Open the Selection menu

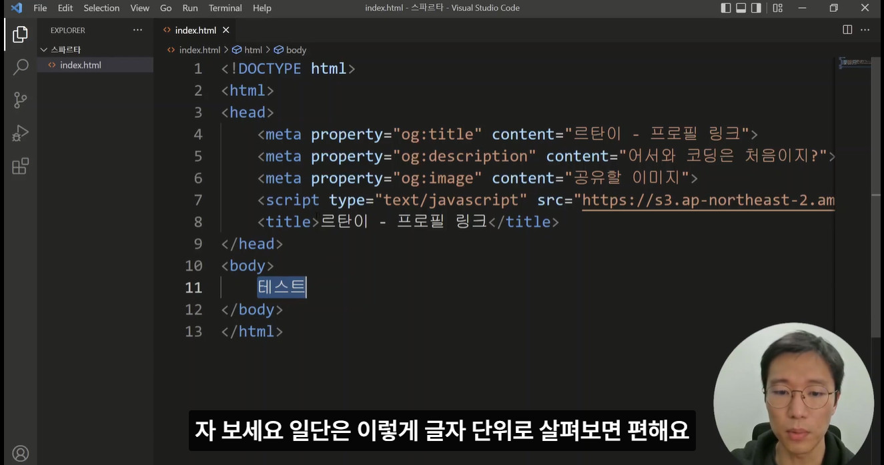(x=101, y=8)
